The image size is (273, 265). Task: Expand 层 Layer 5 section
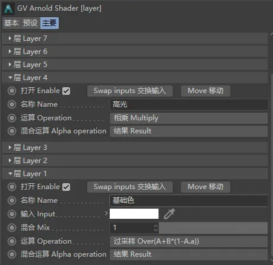click(135, 65)
